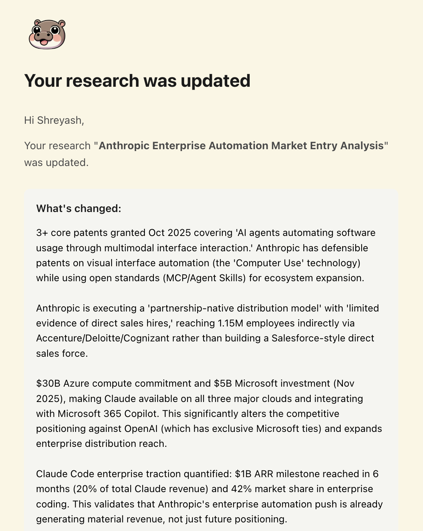The image size is (423, 531).
Task: Click the "What's changed:" section heading
Action: point(79,208)
